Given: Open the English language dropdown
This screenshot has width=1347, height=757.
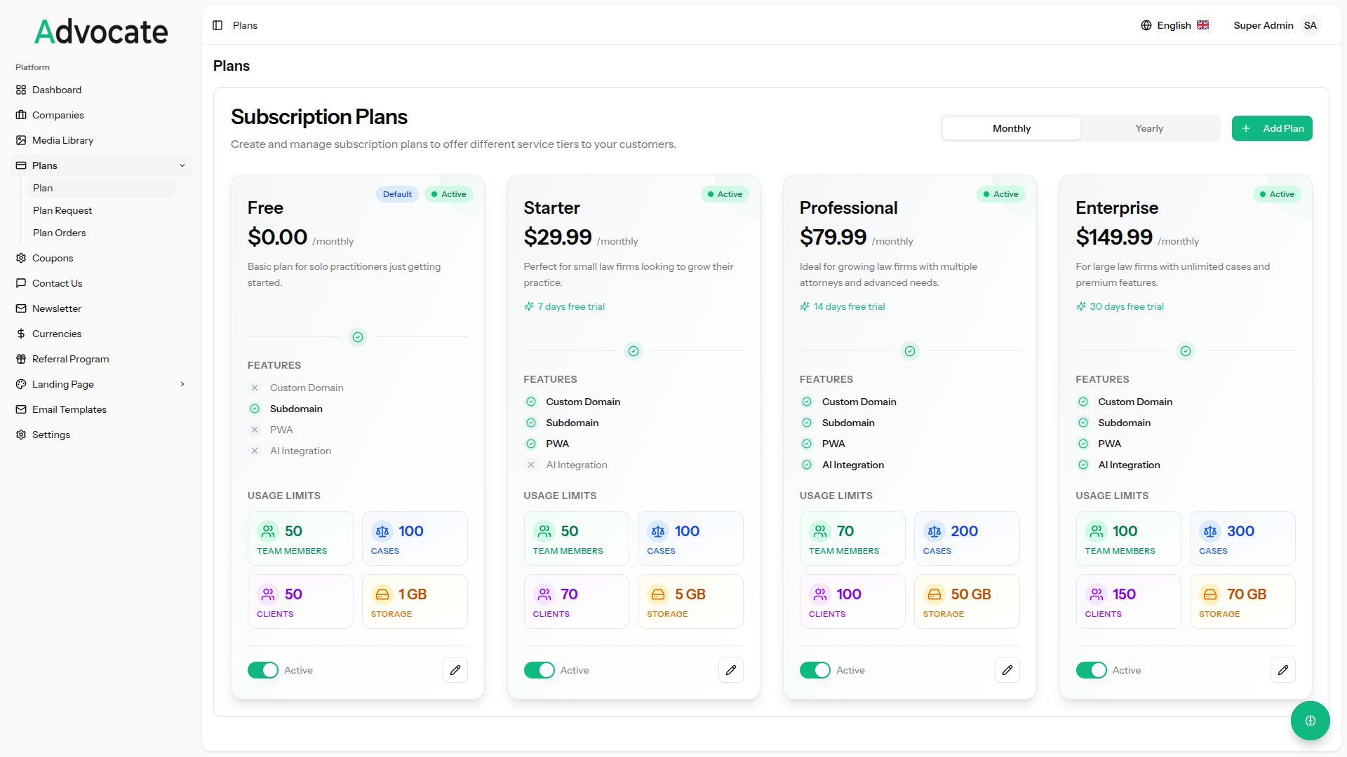Looking at the screenshot, I should click(1174, 25).
